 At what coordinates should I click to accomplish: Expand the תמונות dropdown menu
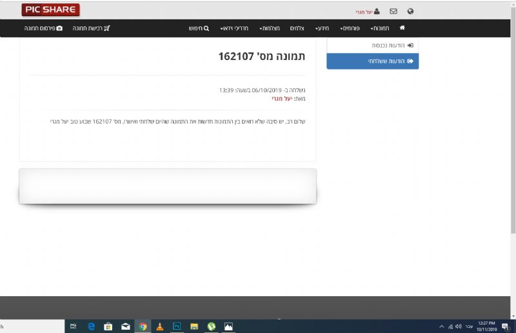381,28
